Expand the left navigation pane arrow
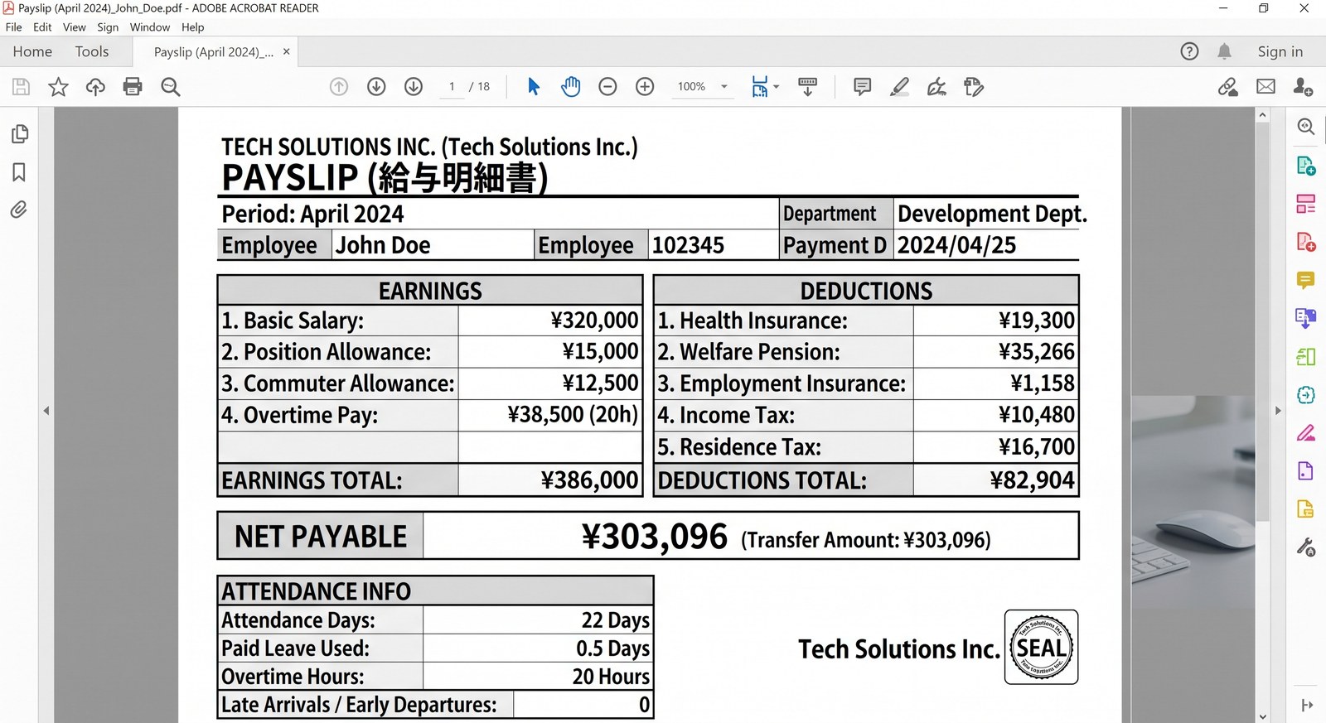 coord(46,411)
